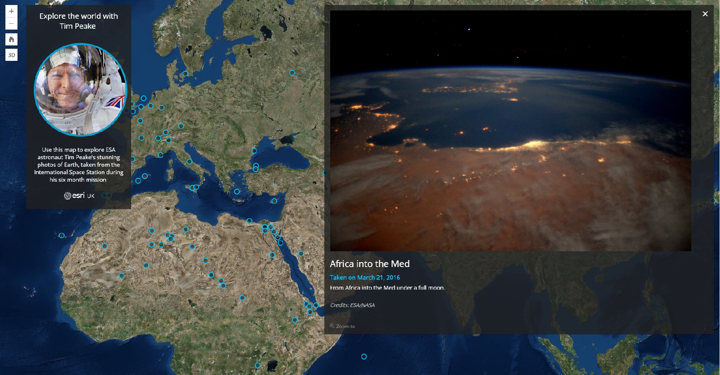Click Tim Peake's circular portrait

(x=80, y=90)
